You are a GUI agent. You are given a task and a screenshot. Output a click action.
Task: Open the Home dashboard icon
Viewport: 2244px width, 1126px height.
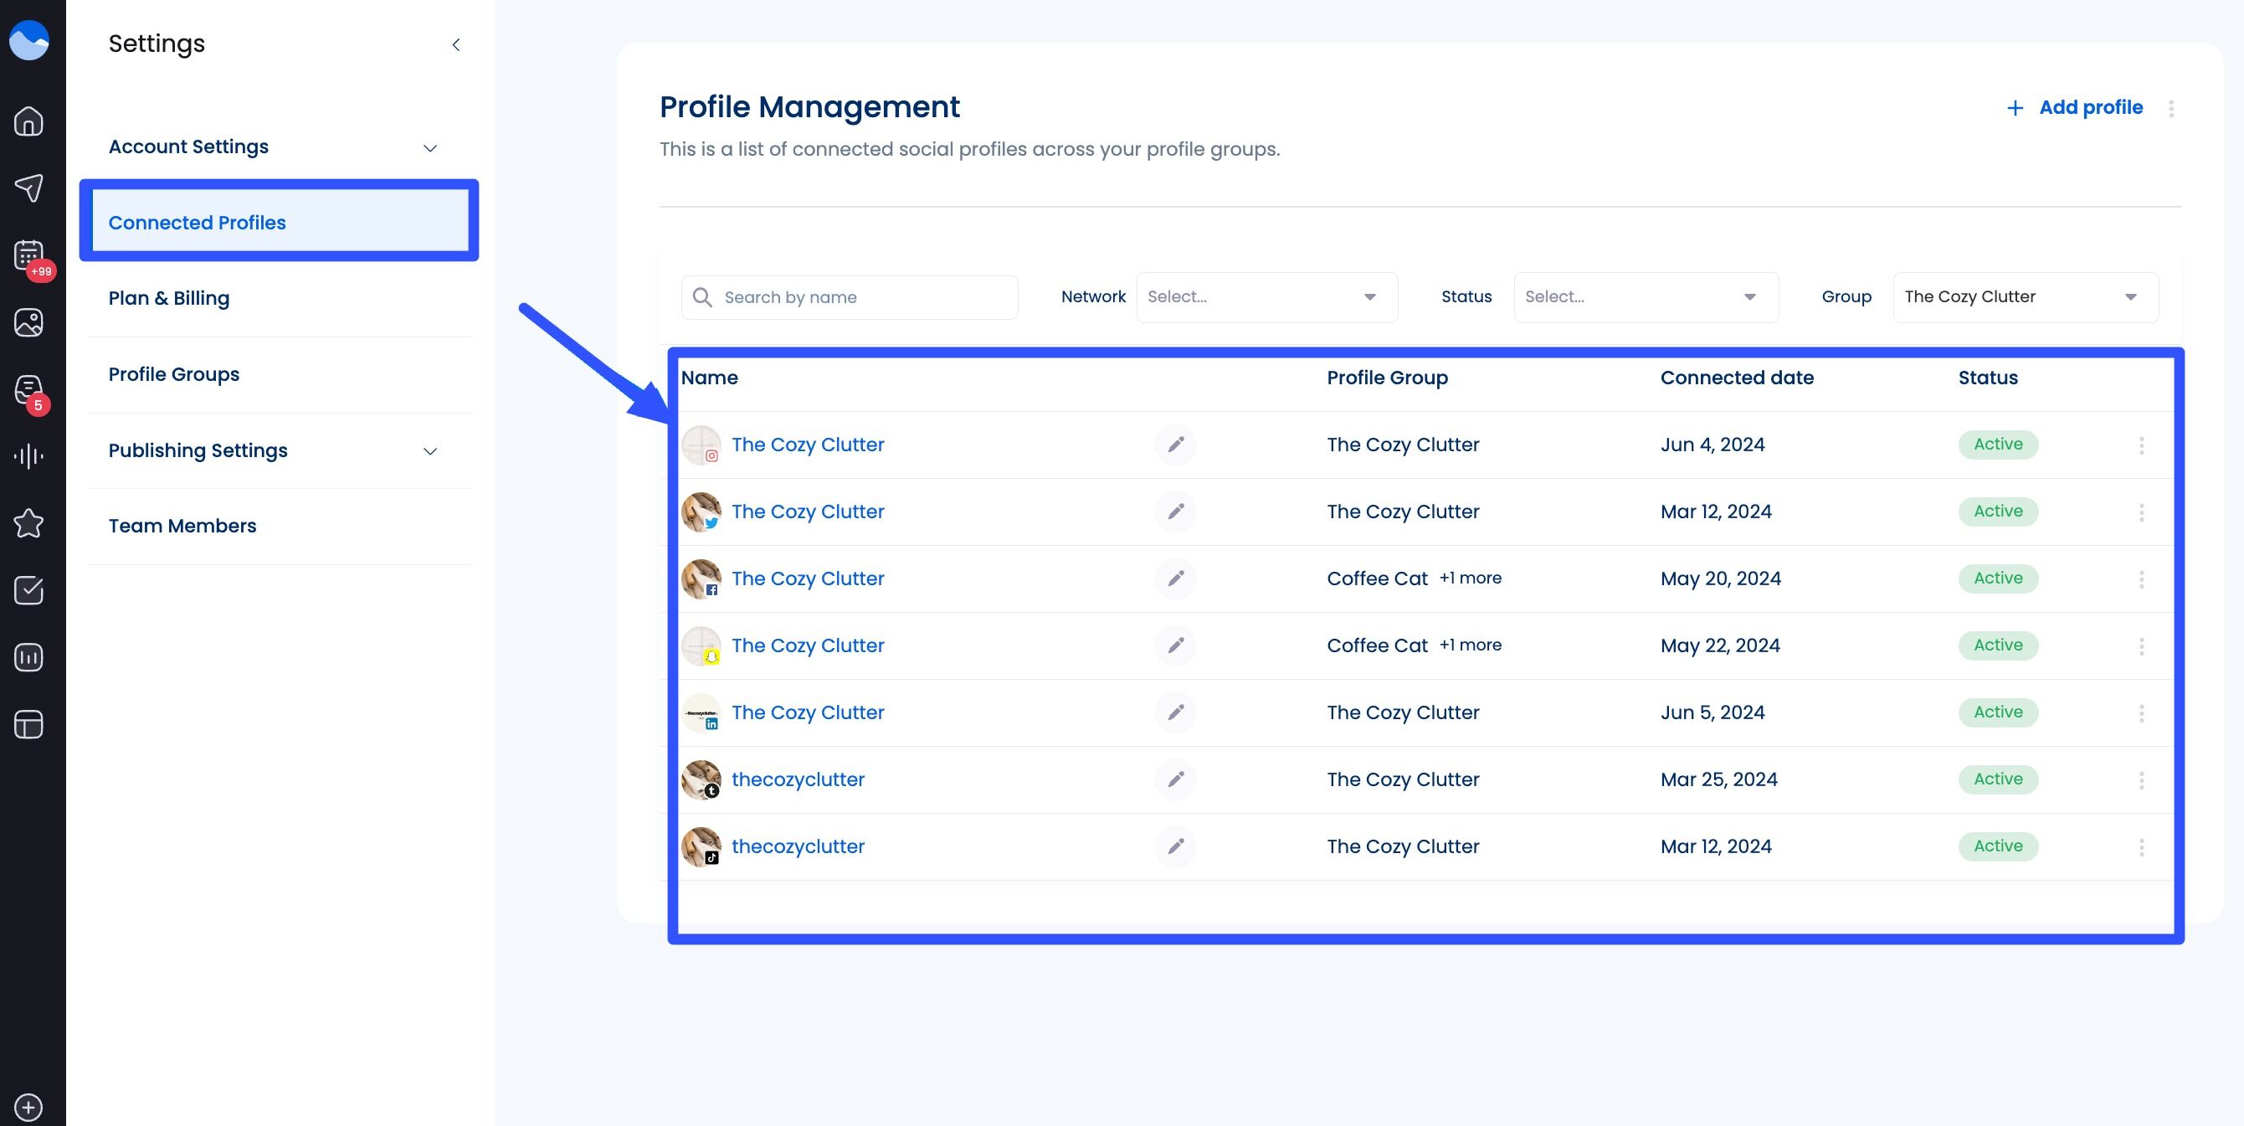pyautogui.click(x=28, y=122)
